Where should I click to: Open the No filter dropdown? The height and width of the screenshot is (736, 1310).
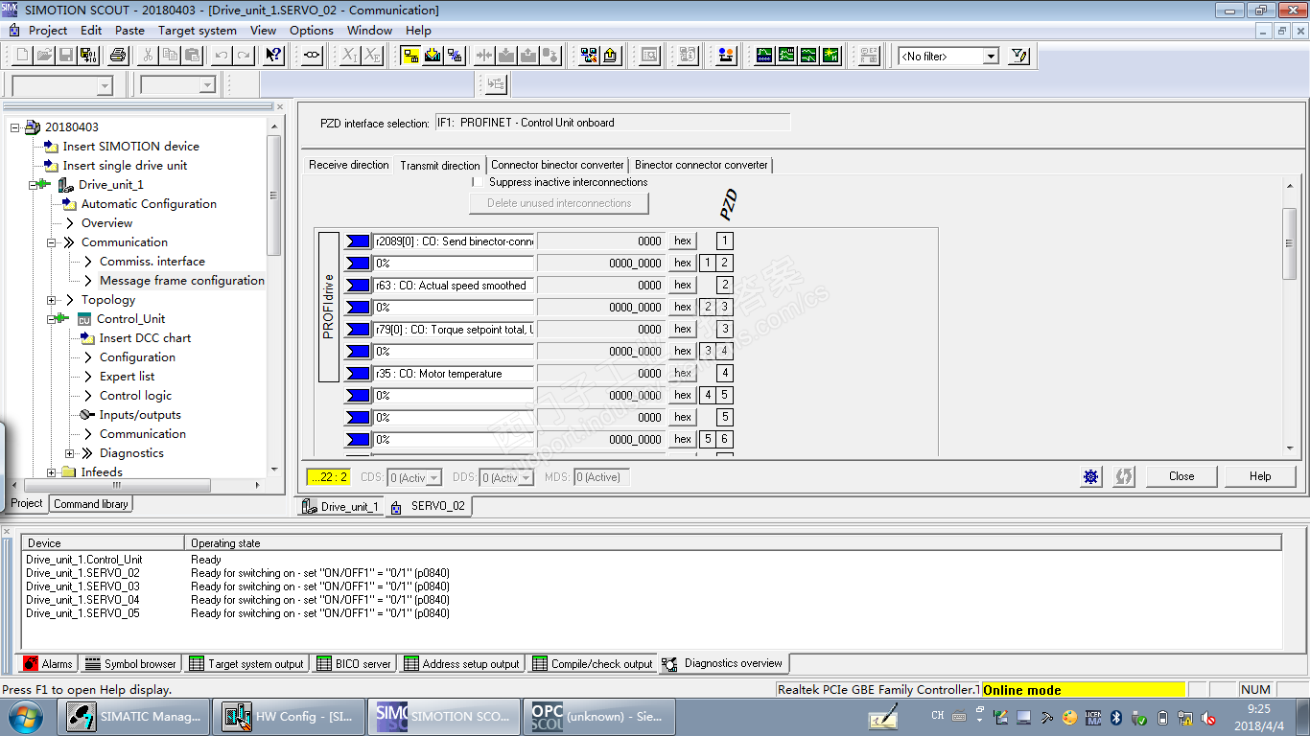992,57
